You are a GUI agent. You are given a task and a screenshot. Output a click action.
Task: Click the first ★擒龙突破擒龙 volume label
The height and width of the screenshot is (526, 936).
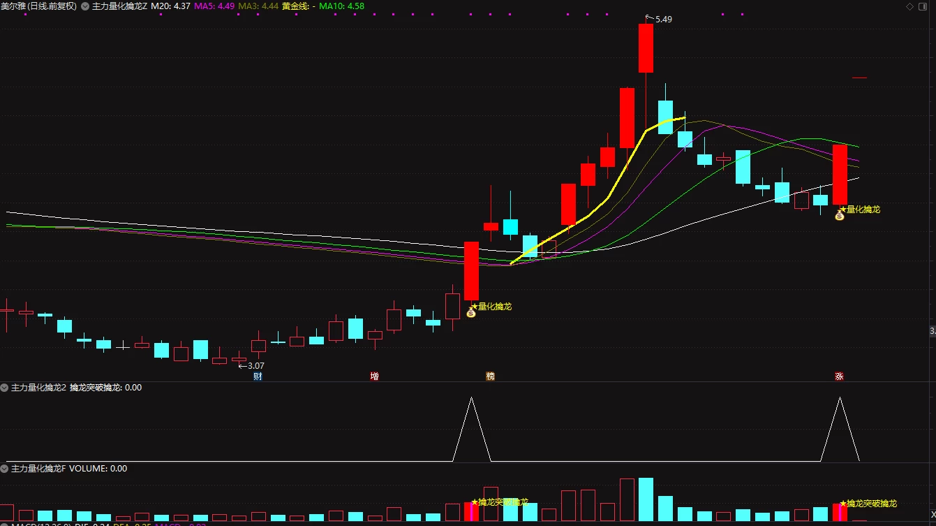click(x=500, y=502)
